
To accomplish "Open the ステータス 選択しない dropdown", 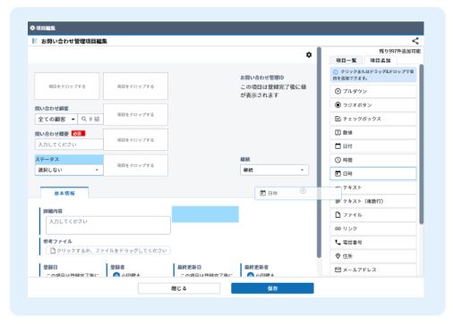I will 69,170.
